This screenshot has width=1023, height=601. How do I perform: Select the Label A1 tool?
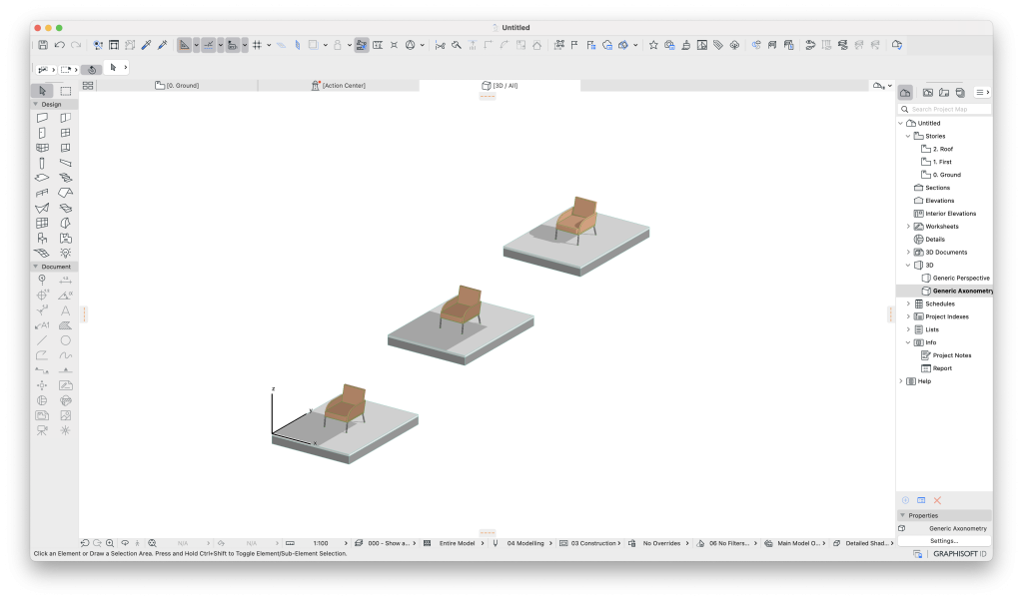pyautogui.click(x=42, y=325)
